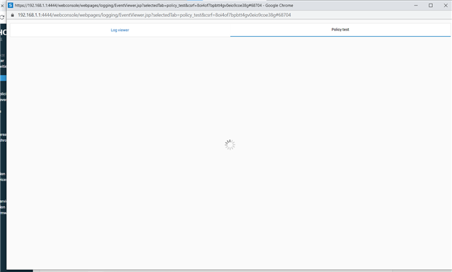
Task: Select the Policy test tab
Action: click(340, 30)
